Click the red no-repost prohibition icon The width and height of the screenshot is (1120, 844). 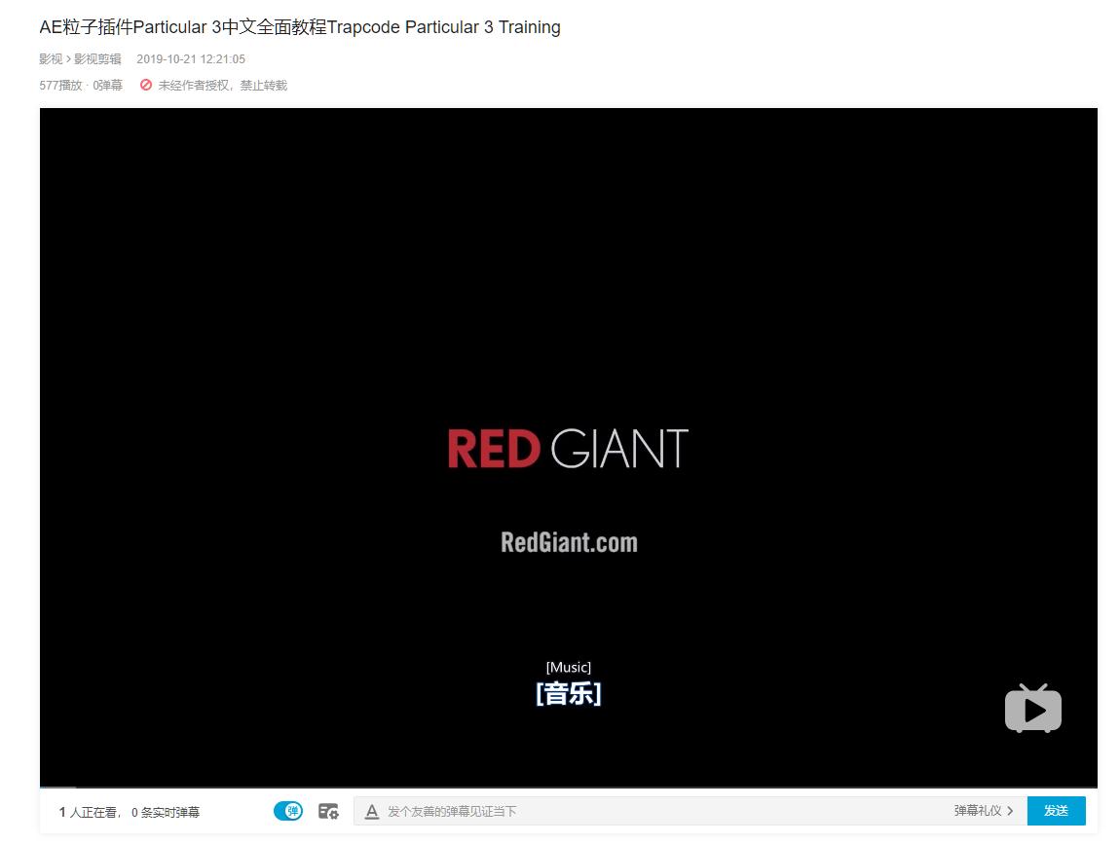146,85
